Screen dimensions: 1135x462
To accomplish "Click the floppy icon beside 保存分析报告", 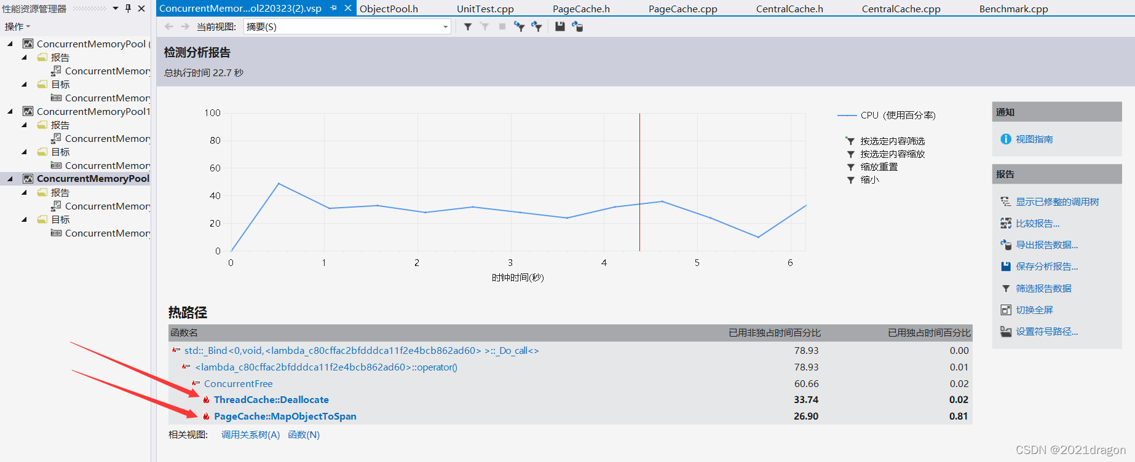I will [x=1006, y=267].
